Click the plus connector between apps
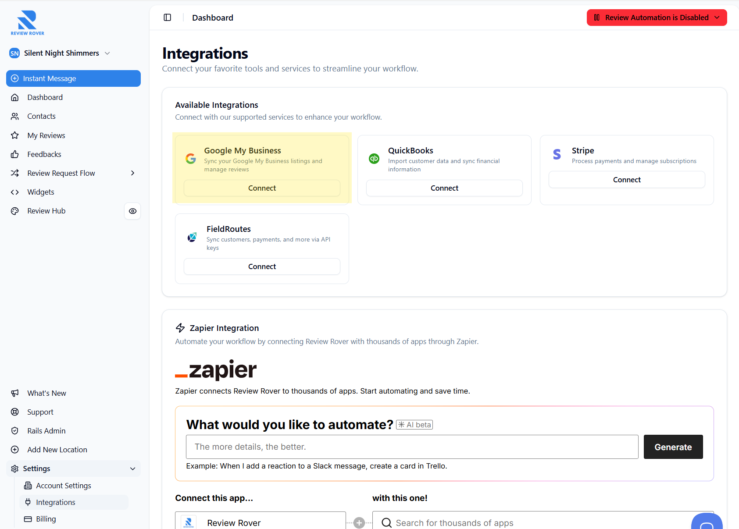Image resolution: width=739 pixels, height=529 pixels. 359,523
